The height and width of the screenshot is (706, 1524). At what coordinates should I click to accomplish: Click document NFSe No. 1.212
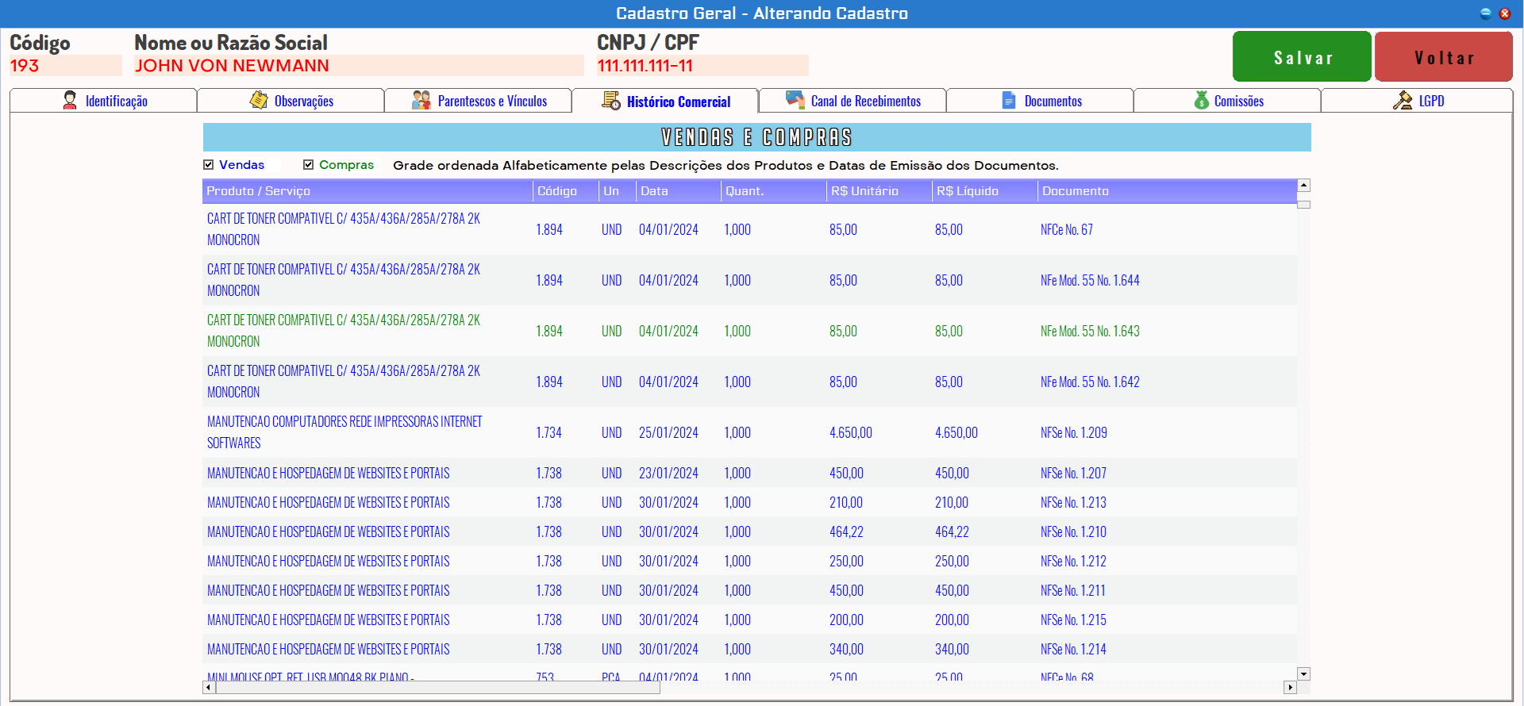[1073, 561]
